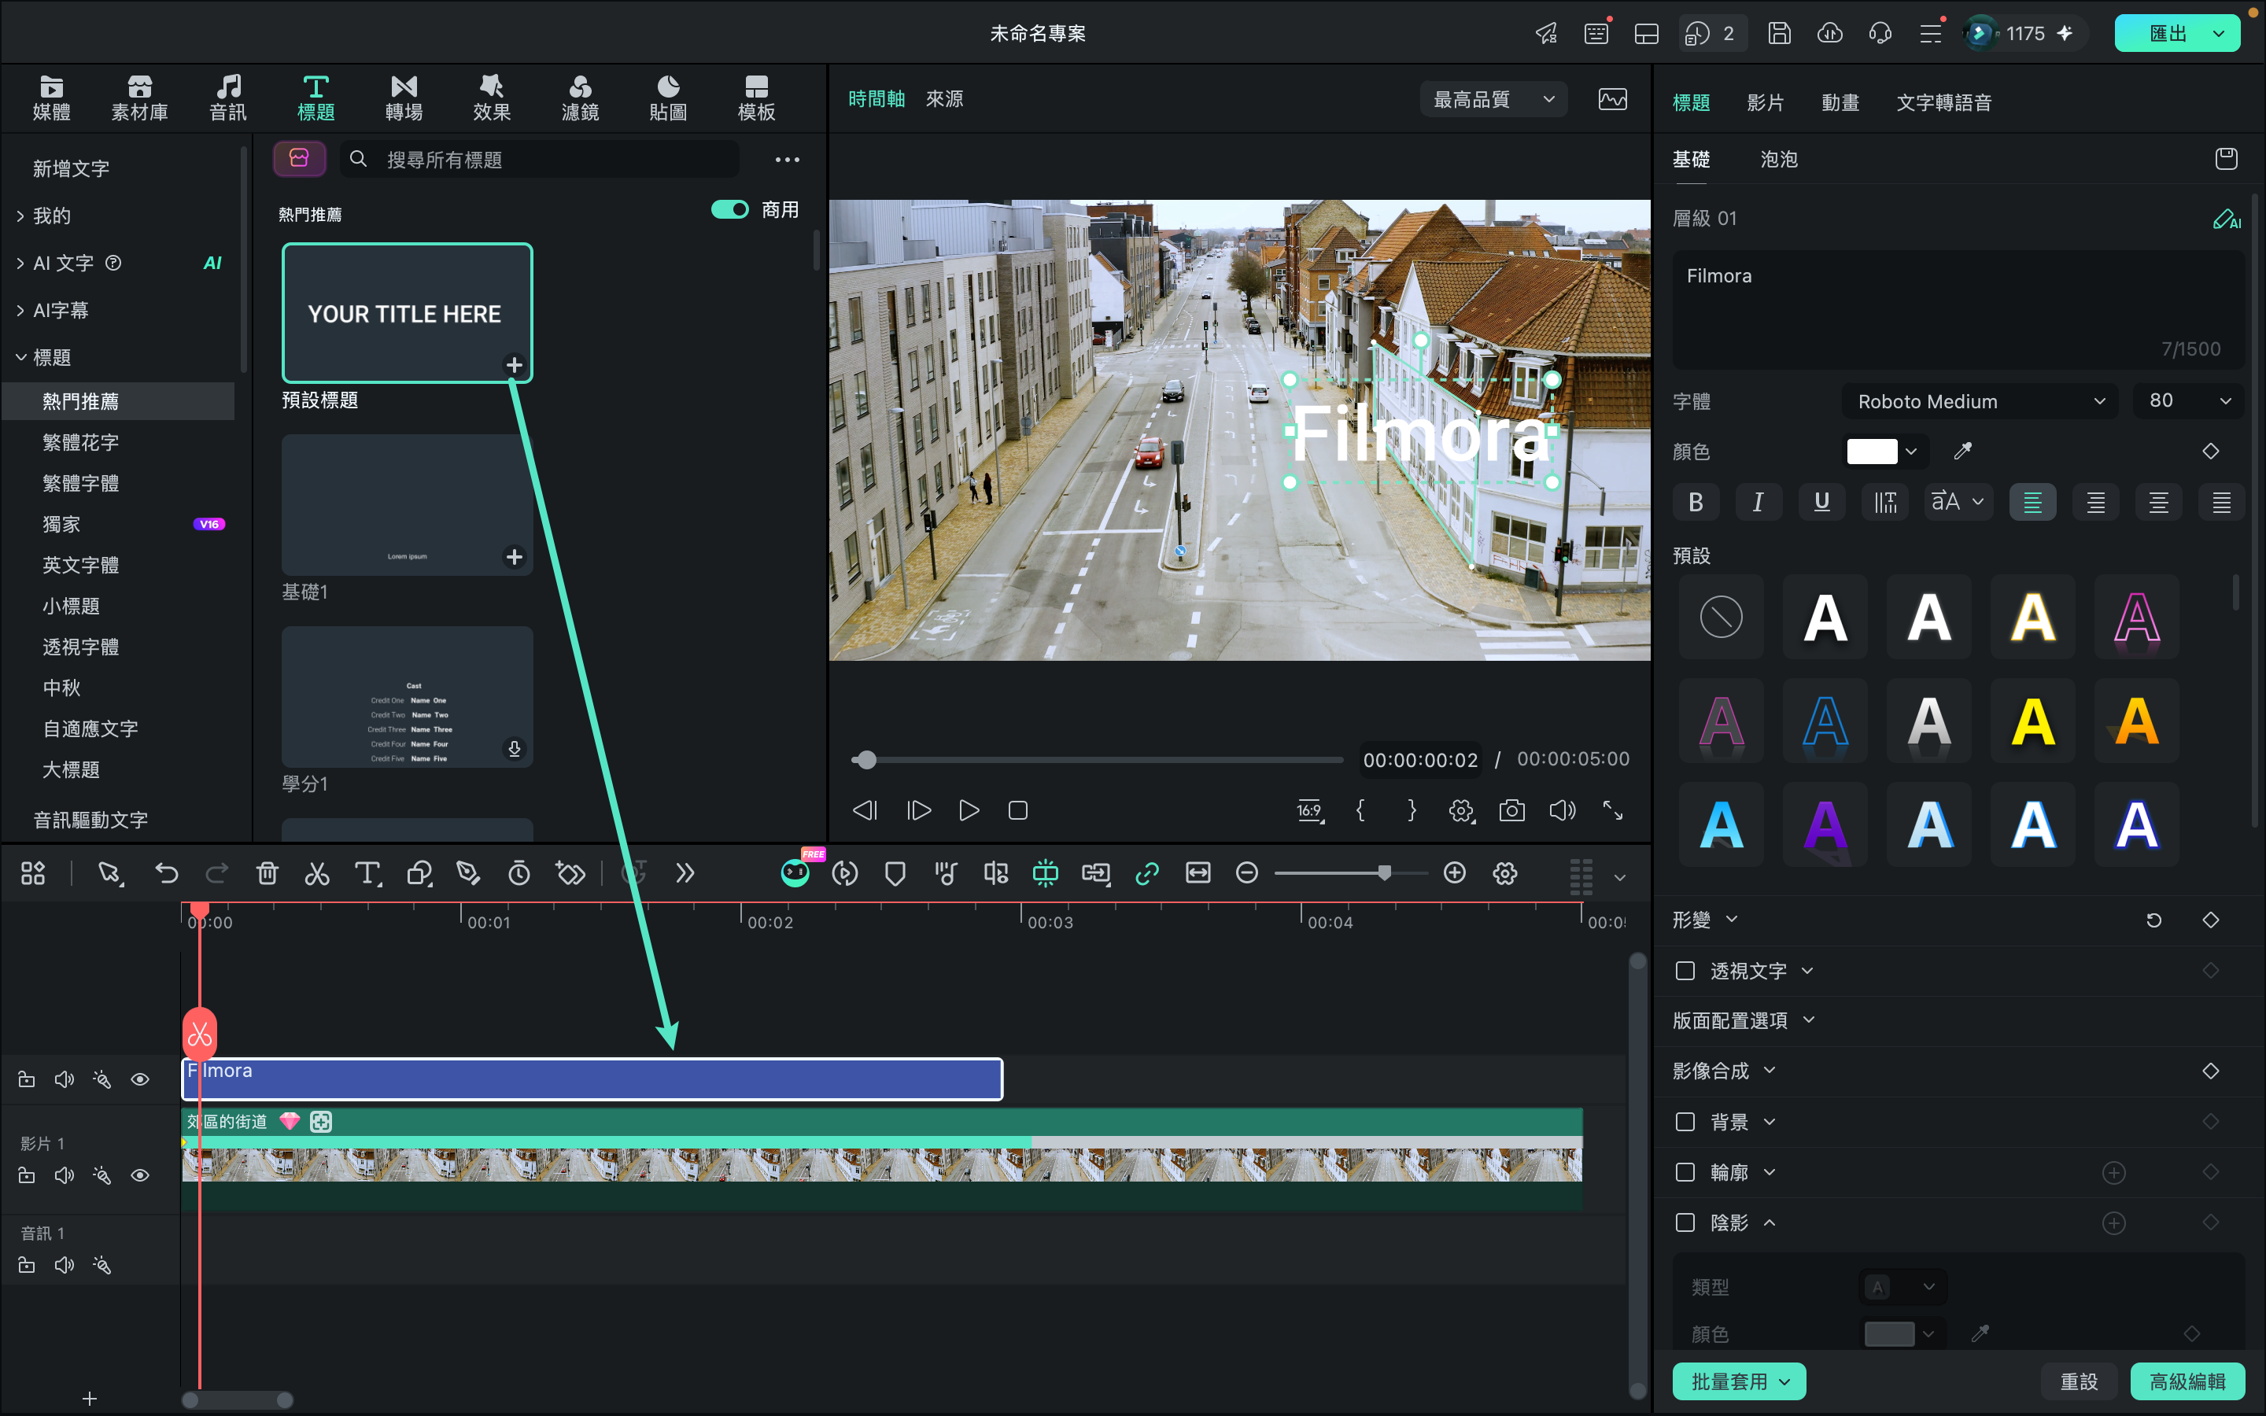Undo the last action
This screenshot has height=1416, width=2266.
[x=167, y=874]
